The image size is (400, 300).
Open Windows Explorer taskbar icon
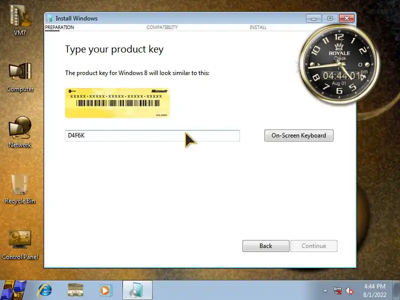[x=75, y=290]
